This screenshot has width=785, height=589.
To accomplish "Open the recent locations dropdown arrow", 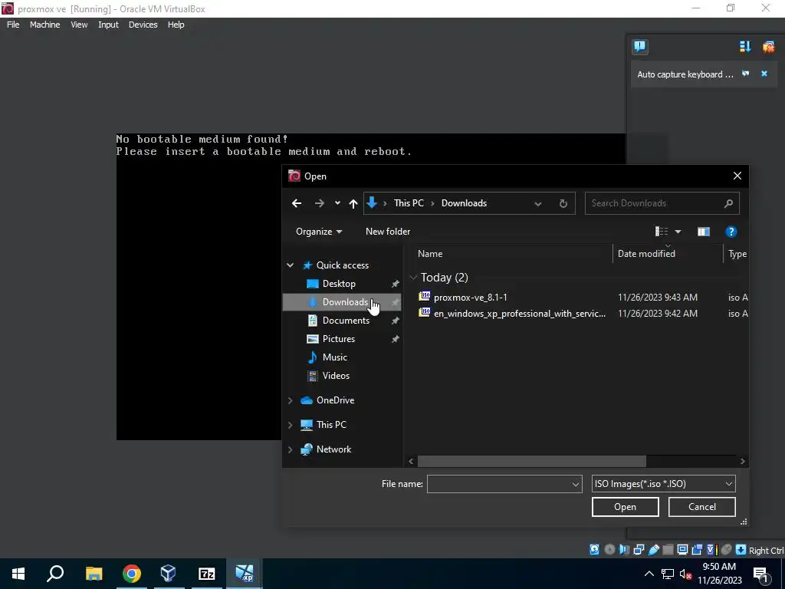I will [337, 202].
